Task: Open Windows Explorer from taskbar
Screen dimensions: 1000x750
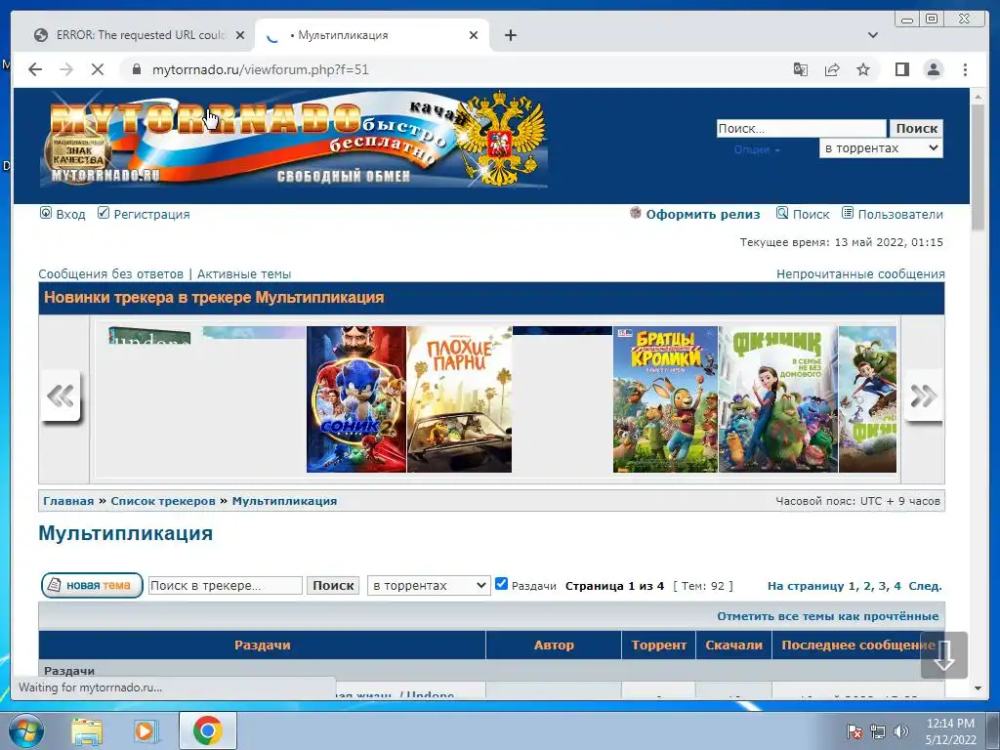Action: 87,730
